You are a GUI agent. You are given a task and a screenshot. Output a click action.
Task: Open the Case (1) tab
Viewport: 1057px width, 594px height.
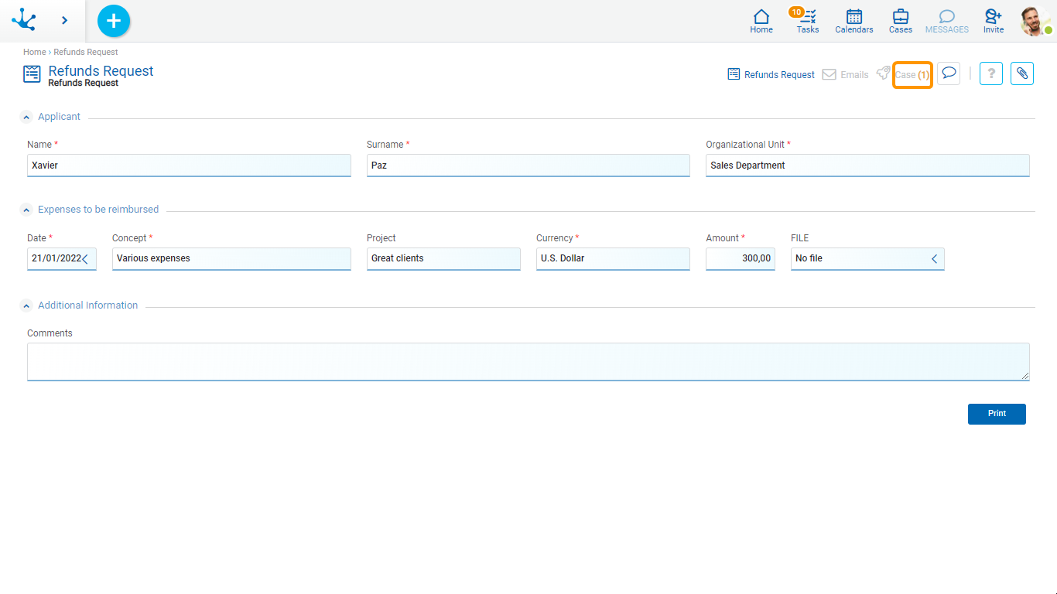[x=912, y=75]
